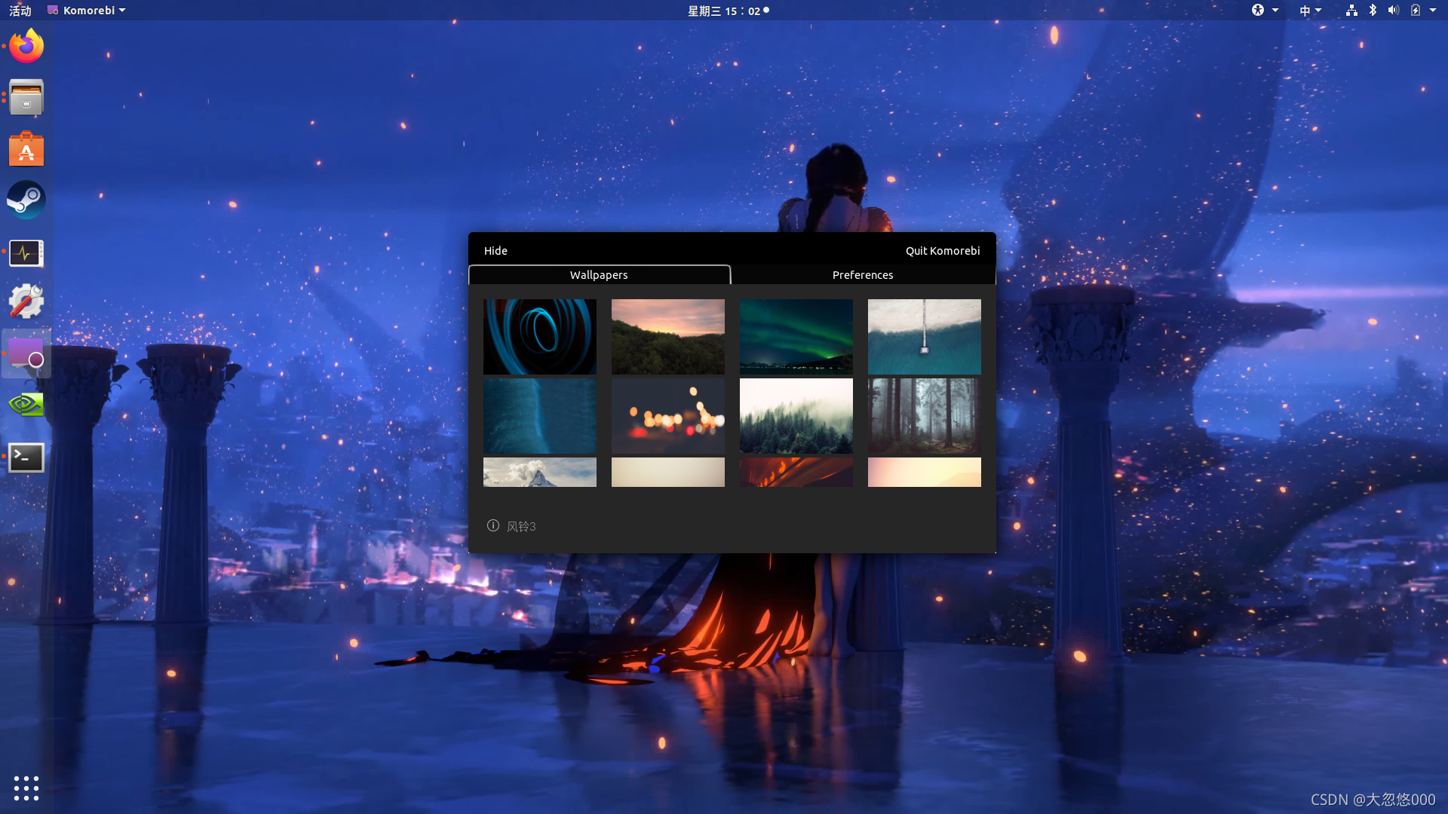Launch Steam from the dock
The height and width of the screenshot is (814, 1448).
pos(26,200)
